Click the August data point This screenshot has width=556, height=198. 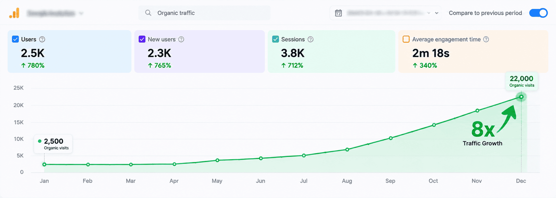click(347, 150)
